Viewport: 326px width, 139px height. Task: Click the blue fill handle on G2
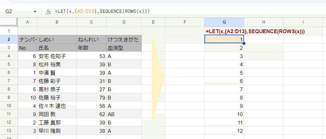[x=244, y=43]
